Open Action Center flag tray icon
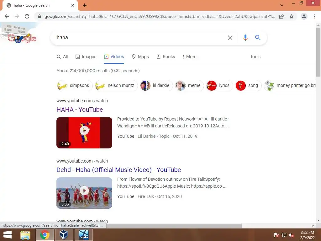This screenshot has width=321, height=241. click(276, 235)
